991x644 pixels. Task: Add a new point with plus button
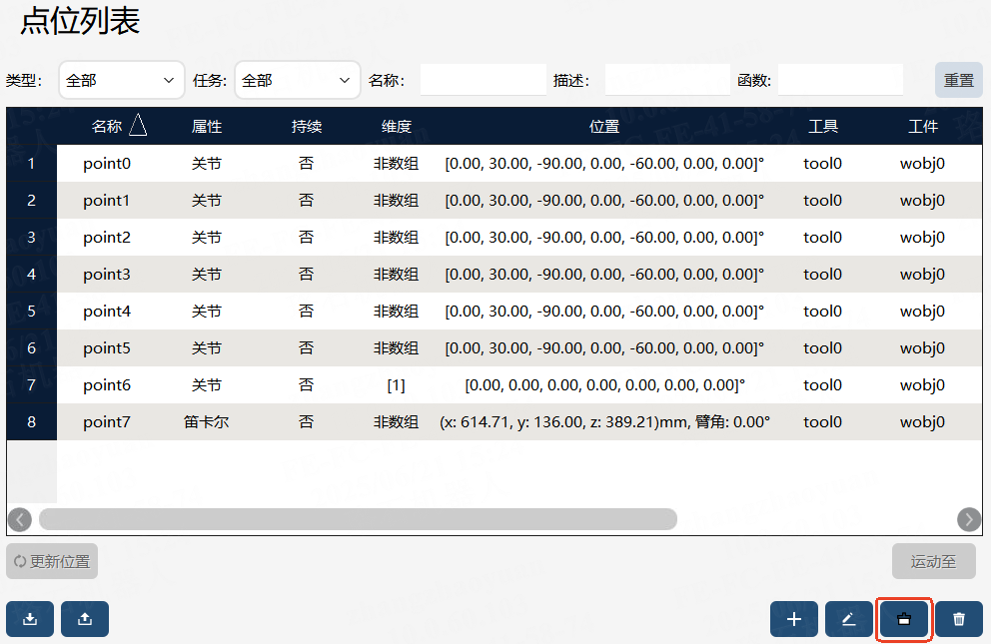click(794, 619)
